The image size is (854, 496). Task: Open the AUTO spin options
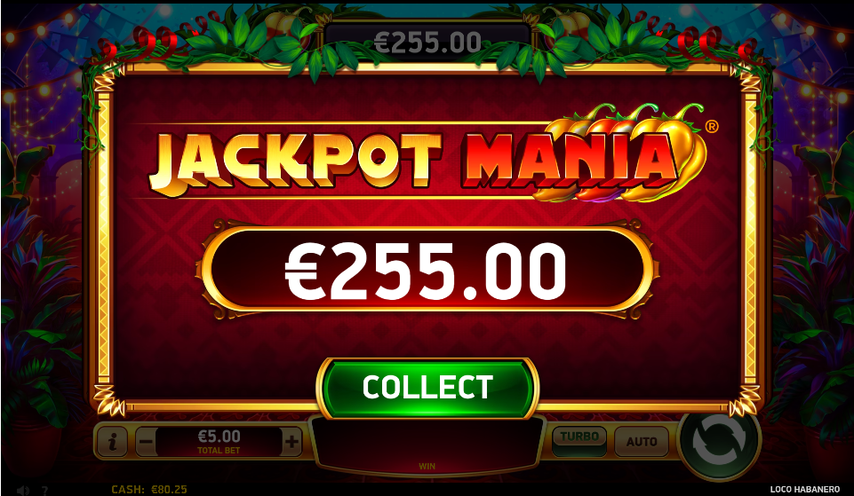(642, 441)
